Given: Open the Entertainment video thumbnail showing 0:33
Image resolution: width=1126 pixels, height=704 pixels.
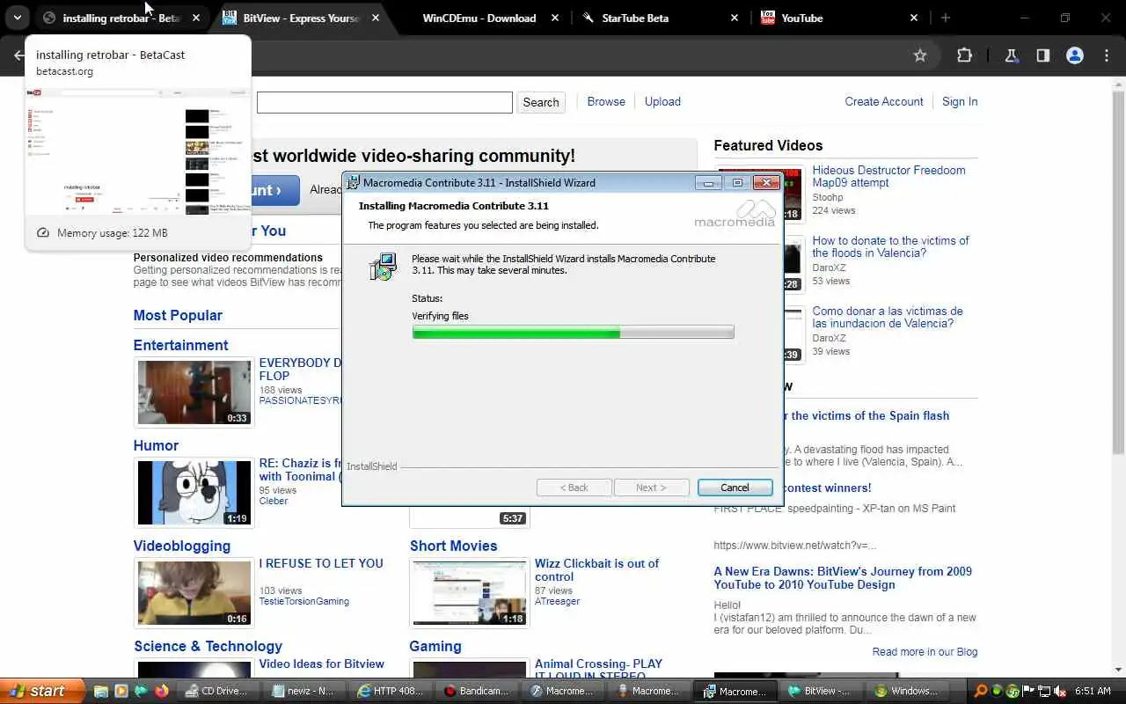Looking at the screenshot, I should pyautogui.click(x=194, y=392).
